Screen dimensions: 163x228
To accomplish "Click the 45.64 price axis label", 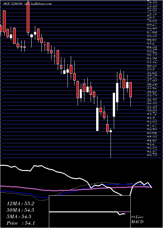I will click(152, 133).
